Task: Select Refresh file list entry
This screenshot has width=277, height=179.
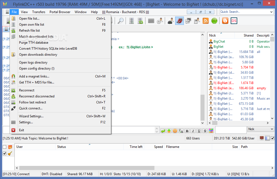Action: (60, 31)
